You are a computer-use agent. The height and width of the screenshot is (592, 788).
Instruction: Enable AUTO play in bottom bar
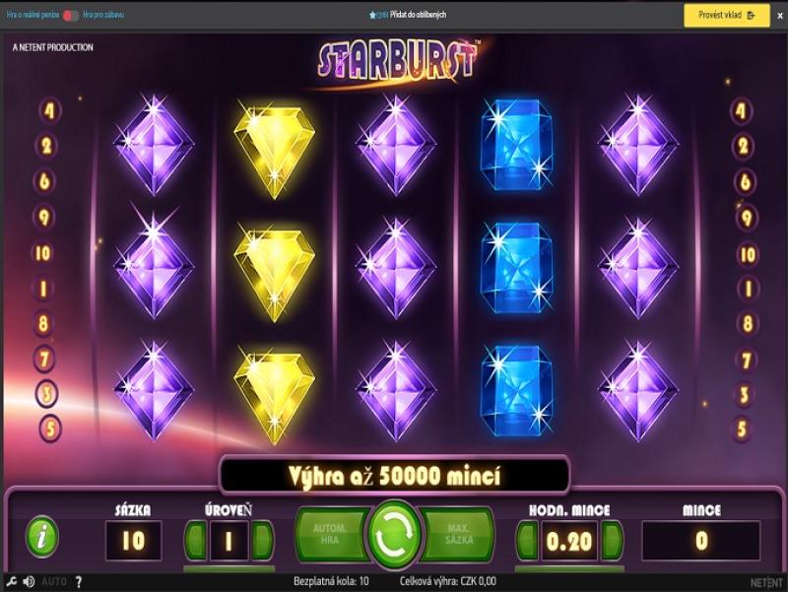point(54,582)
